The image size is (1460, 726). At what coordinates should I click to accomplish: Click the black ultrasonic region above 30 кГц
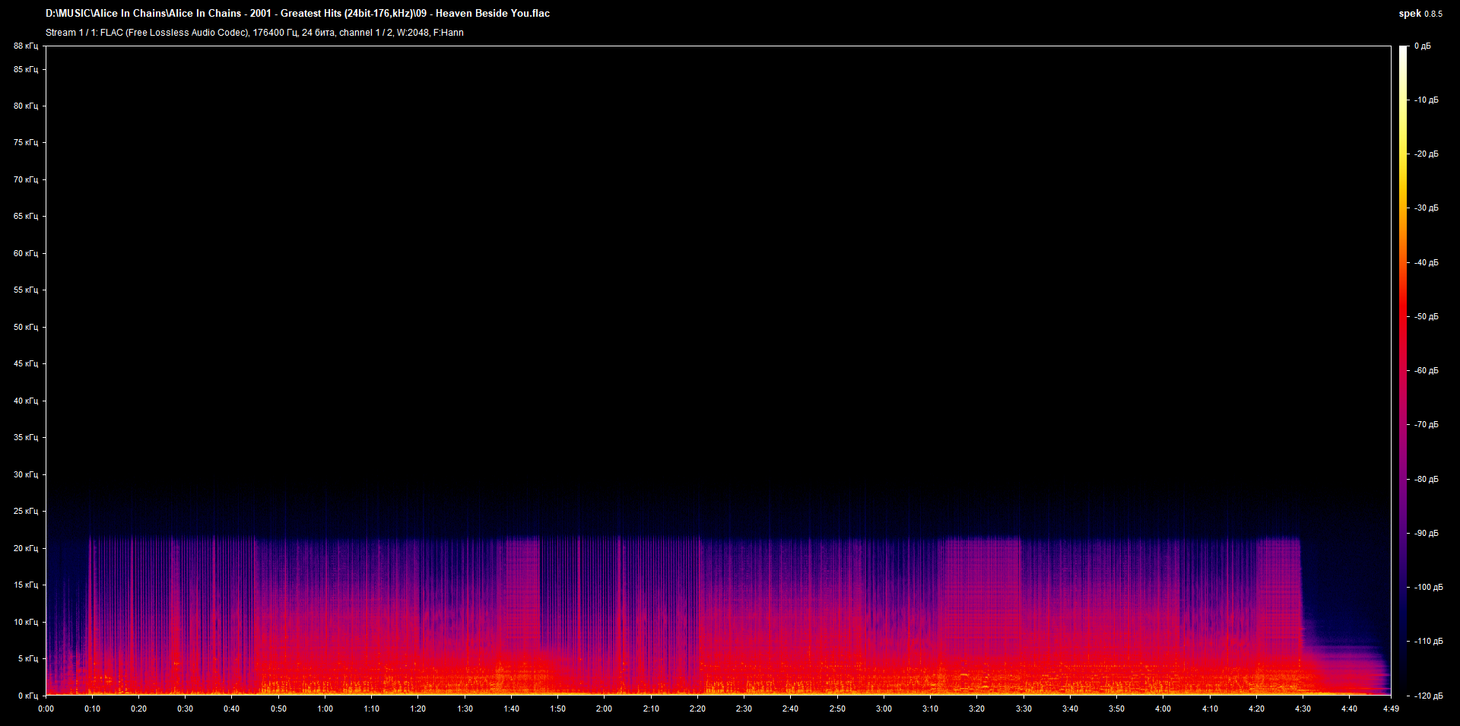[x=684, y=266]
